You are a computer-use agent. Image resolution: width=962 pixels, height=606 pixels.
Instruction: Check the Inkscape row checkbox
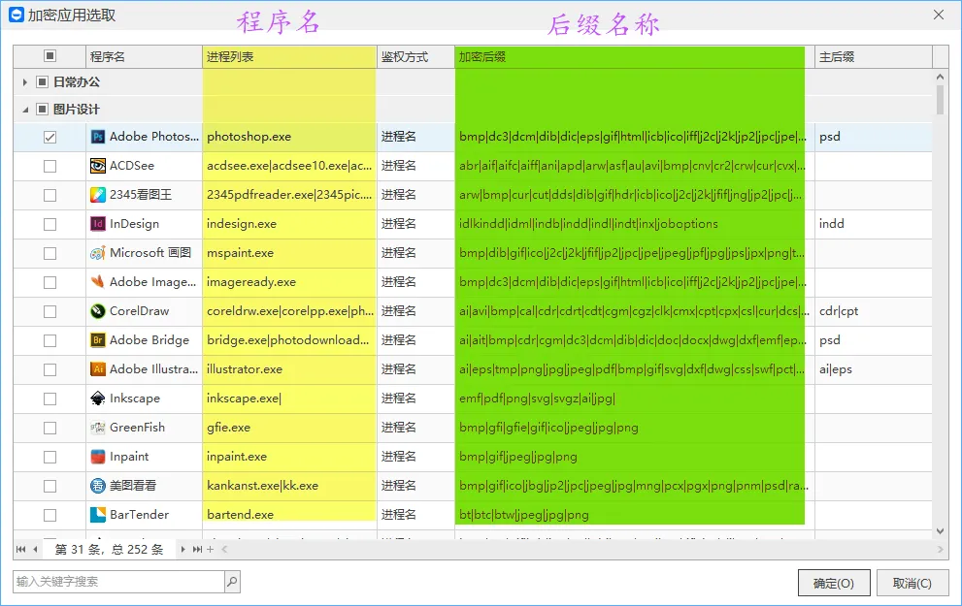coord(50,399)
